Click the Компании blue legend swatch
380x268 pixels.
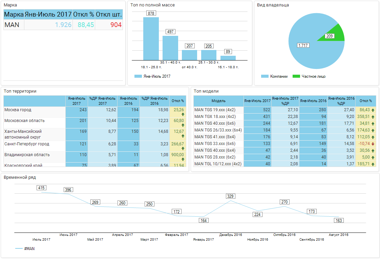(x=265, y=76)
